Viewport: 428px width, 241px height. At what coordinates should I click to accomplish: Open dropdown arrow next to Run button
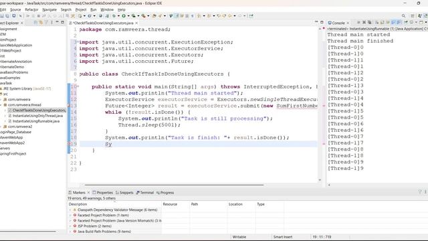click(x=128, y=16)
